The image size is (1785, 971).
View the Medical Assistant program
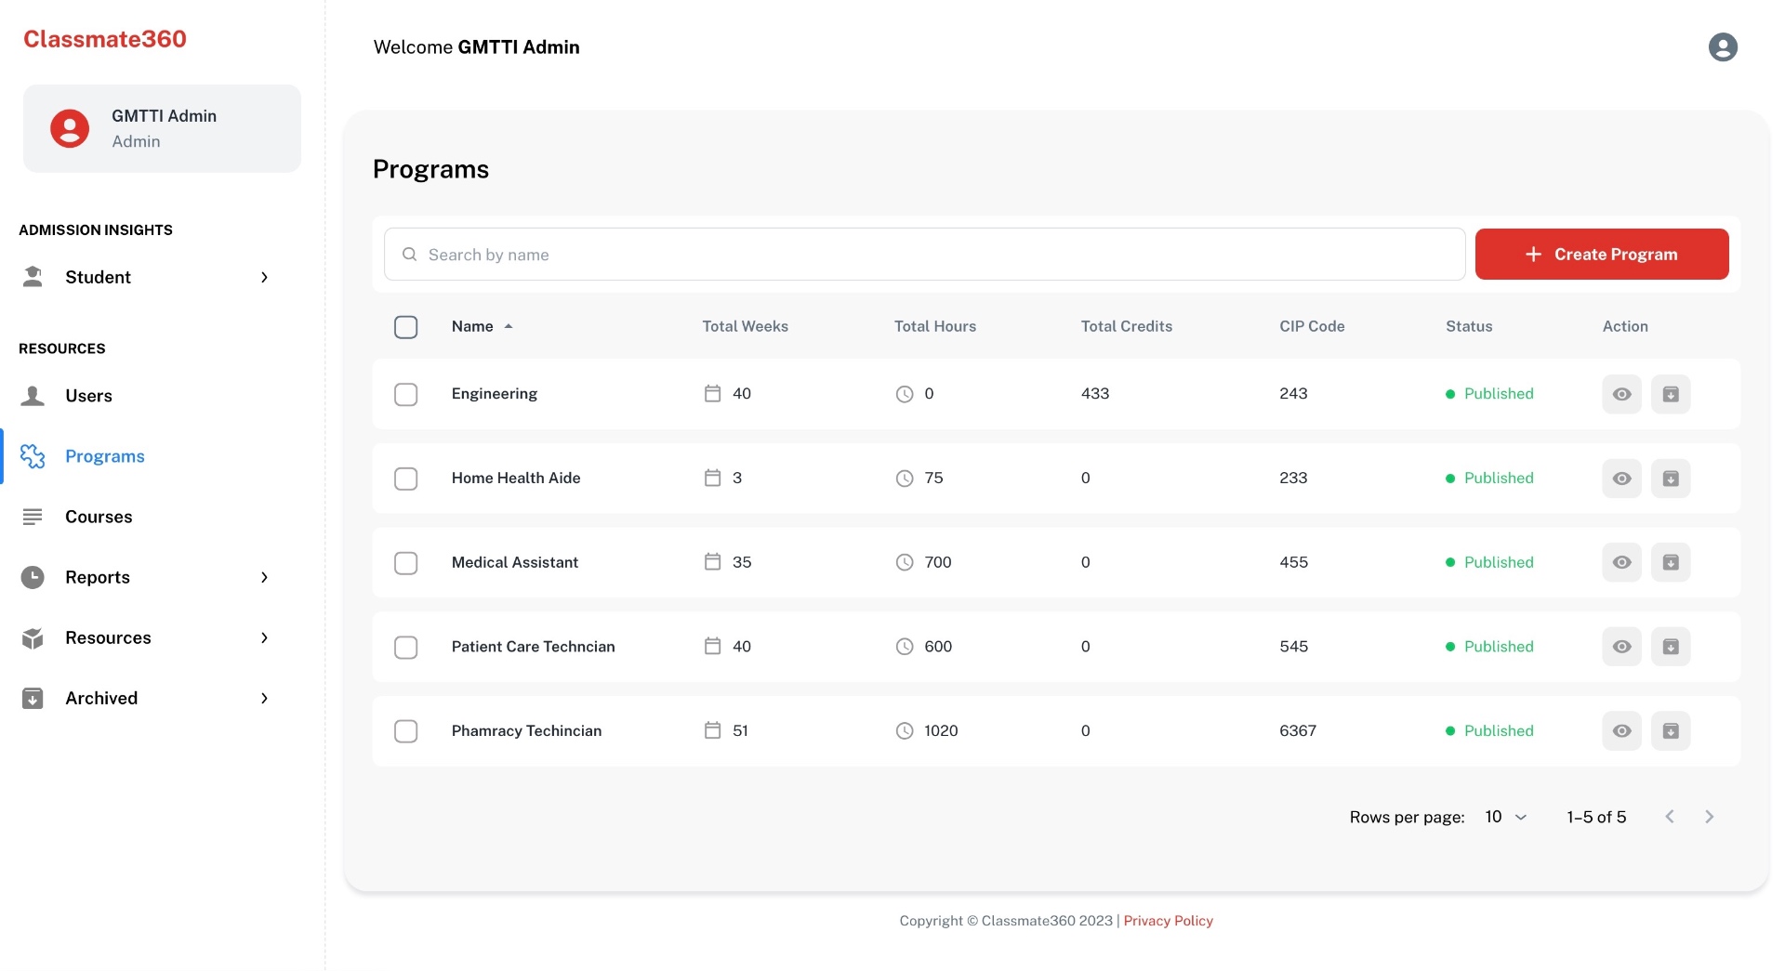coord(1621,562)
